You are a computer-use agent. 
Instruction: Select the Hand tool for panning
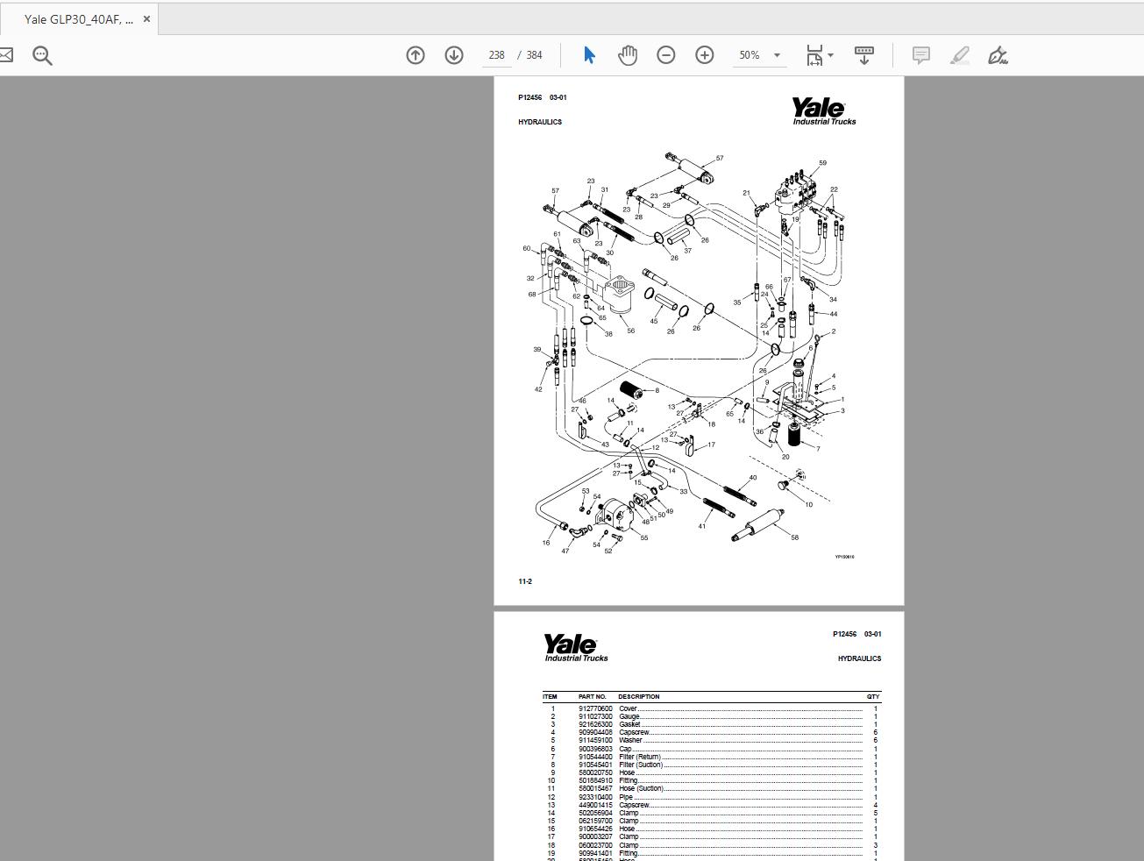click(628, 54)
